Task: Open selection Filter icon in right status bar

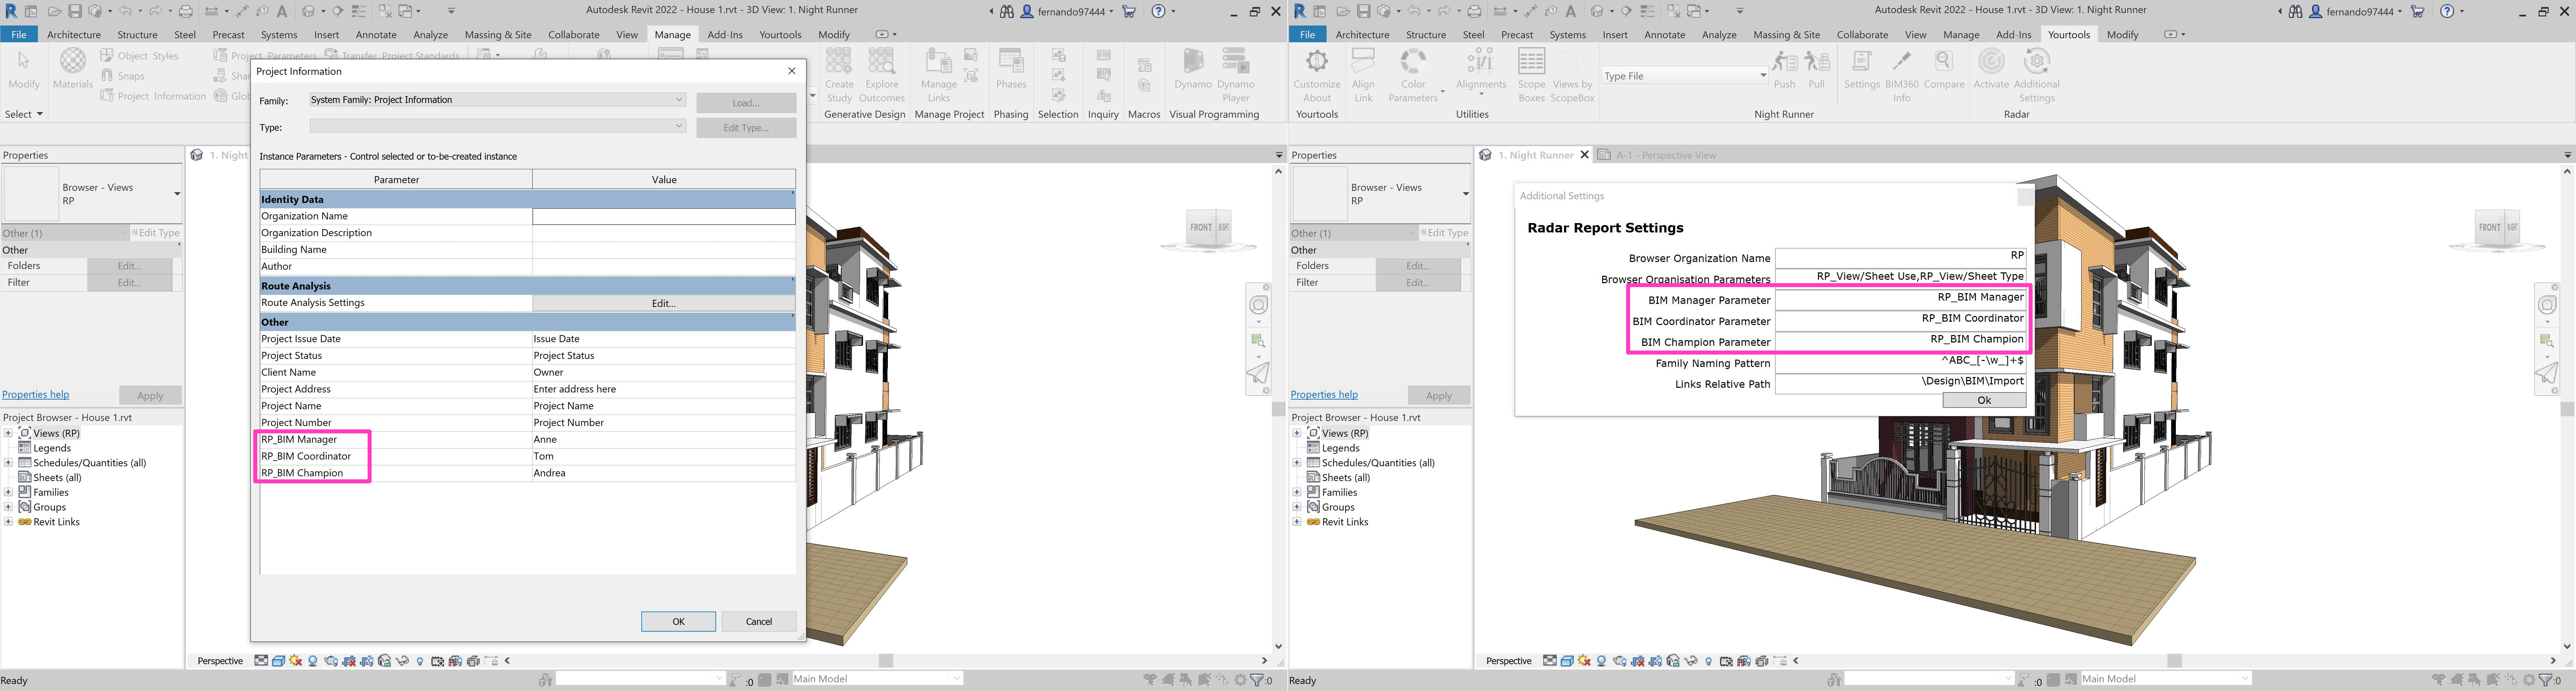Action: tap(2545, 680)
